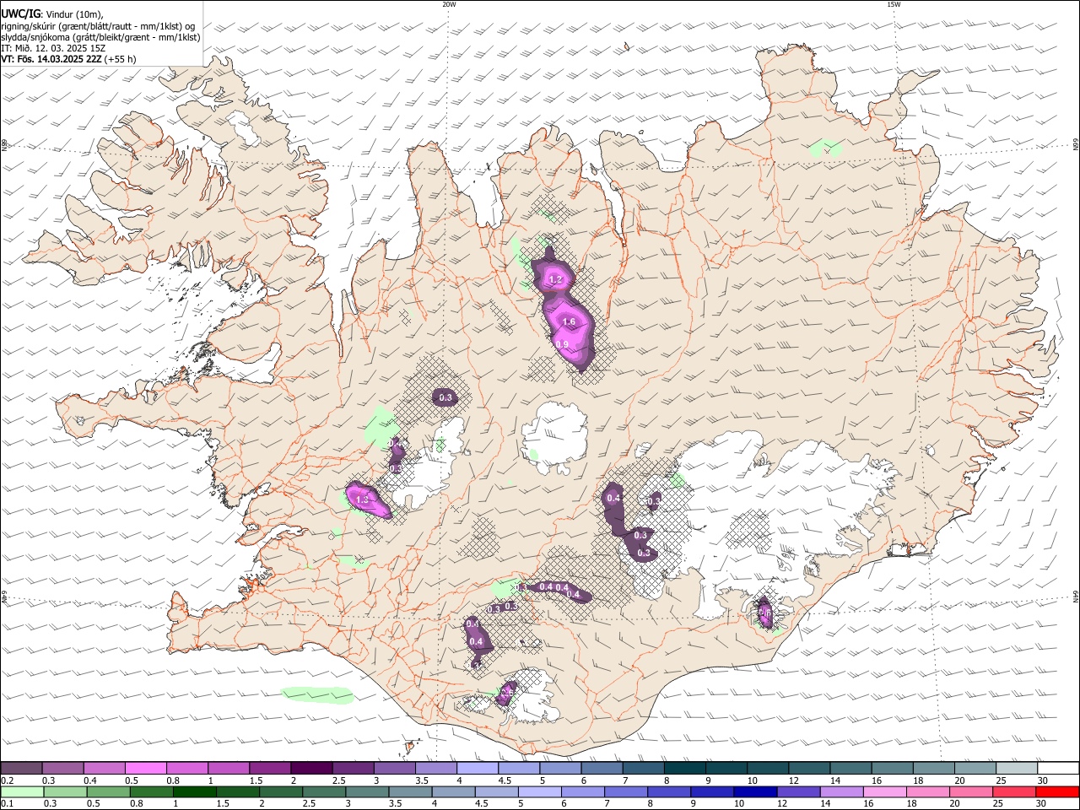Viewport: 1080px width, 810px height.
Task: Pick light pink rain swatch between 16 and 18
Action: click(x=885, y=791)
